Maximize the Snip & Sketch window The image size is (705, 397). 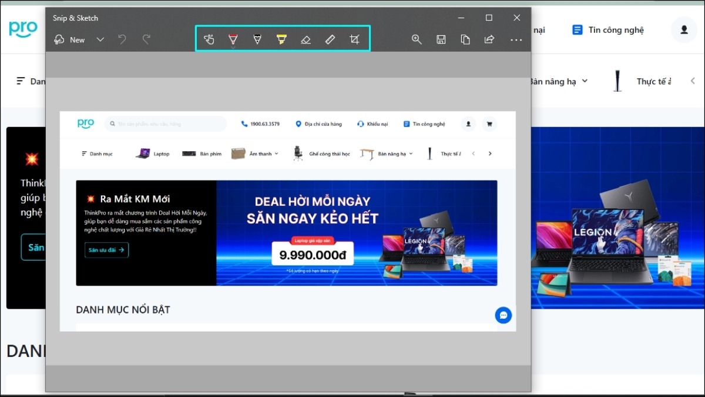(489, 18)
